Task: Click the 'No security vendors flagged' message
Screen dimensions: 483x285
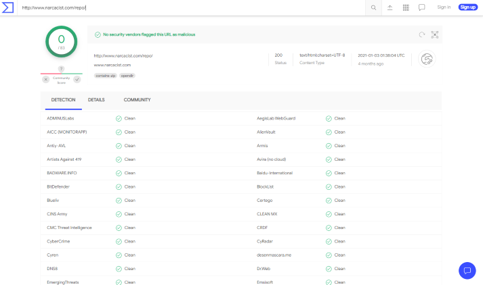Action: (x=149, y=34)
